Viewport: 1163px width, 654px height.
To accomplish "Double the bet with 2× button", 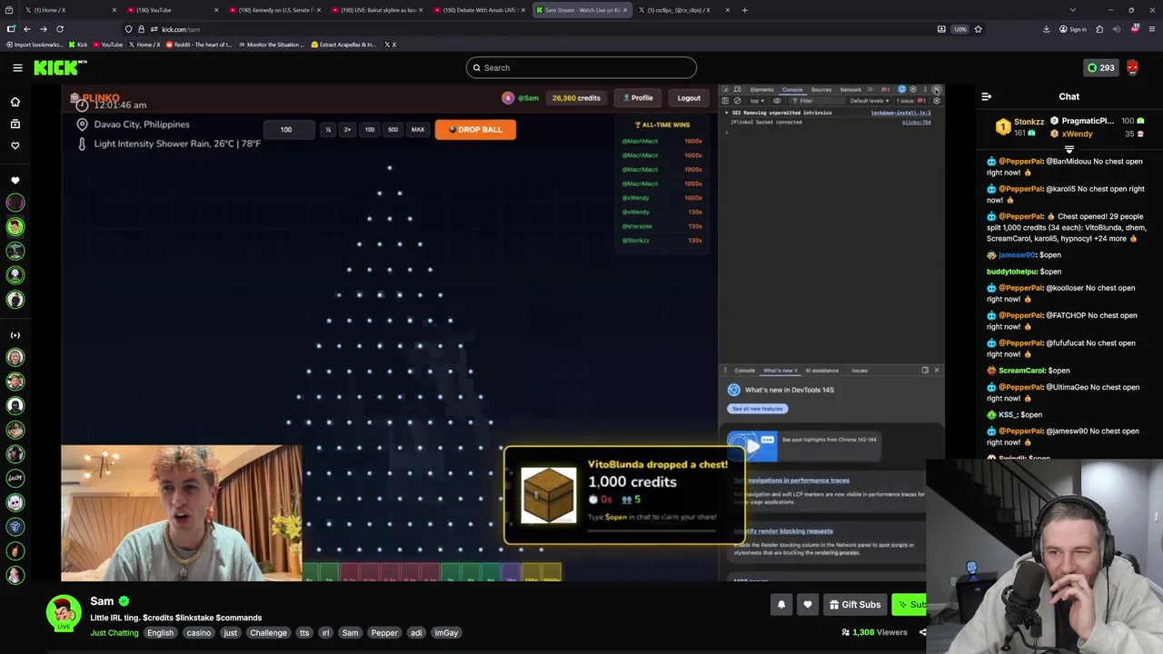I will click(x=347, y=129).
